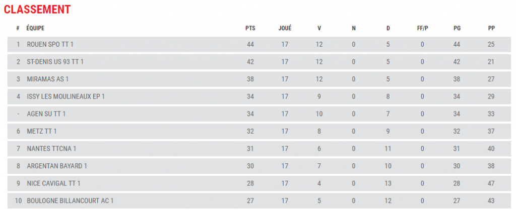516x214 pixels.
Task: Open the METZ TT 1 row
Action: click(x=42, y=132)
